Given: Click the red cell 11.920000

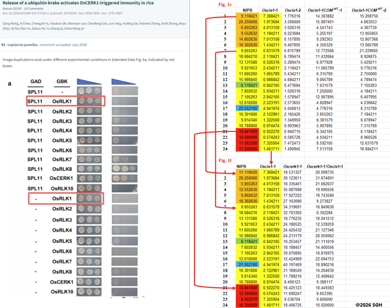Looking at the screenshot, I should pos(247,149).
